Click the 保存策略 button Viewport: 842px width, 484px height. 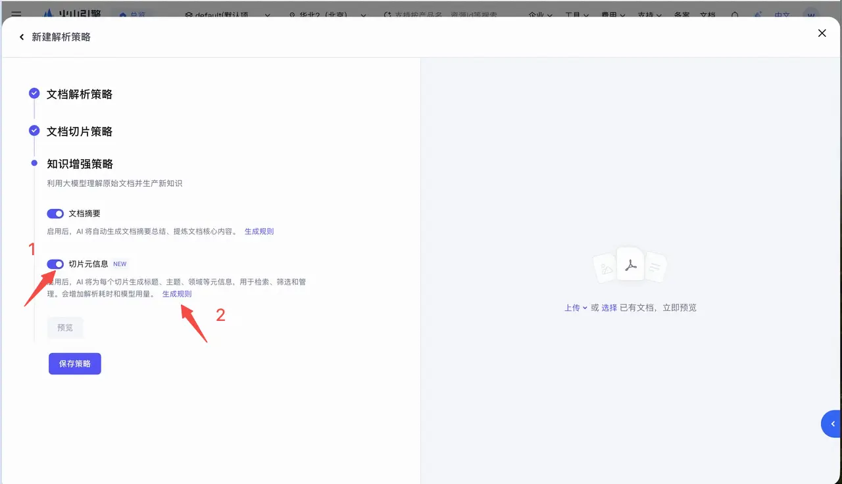point(75,364)
